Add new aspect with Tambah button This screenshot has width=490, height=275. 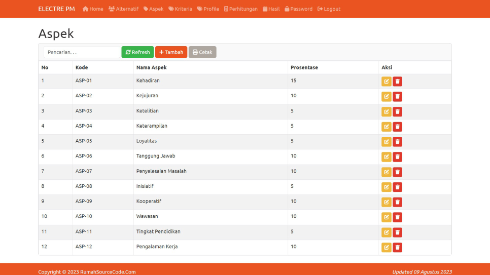pos(171,52)
